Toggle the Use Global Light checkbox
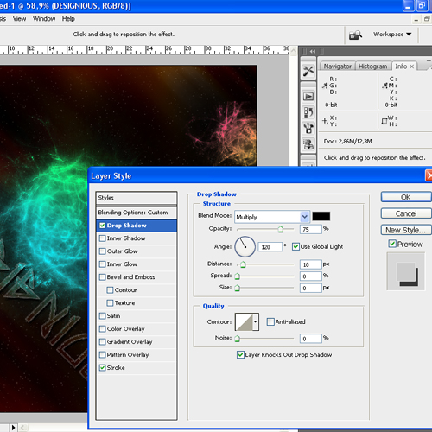This screenshot has width=432, height=432. [x=295, y=246]
